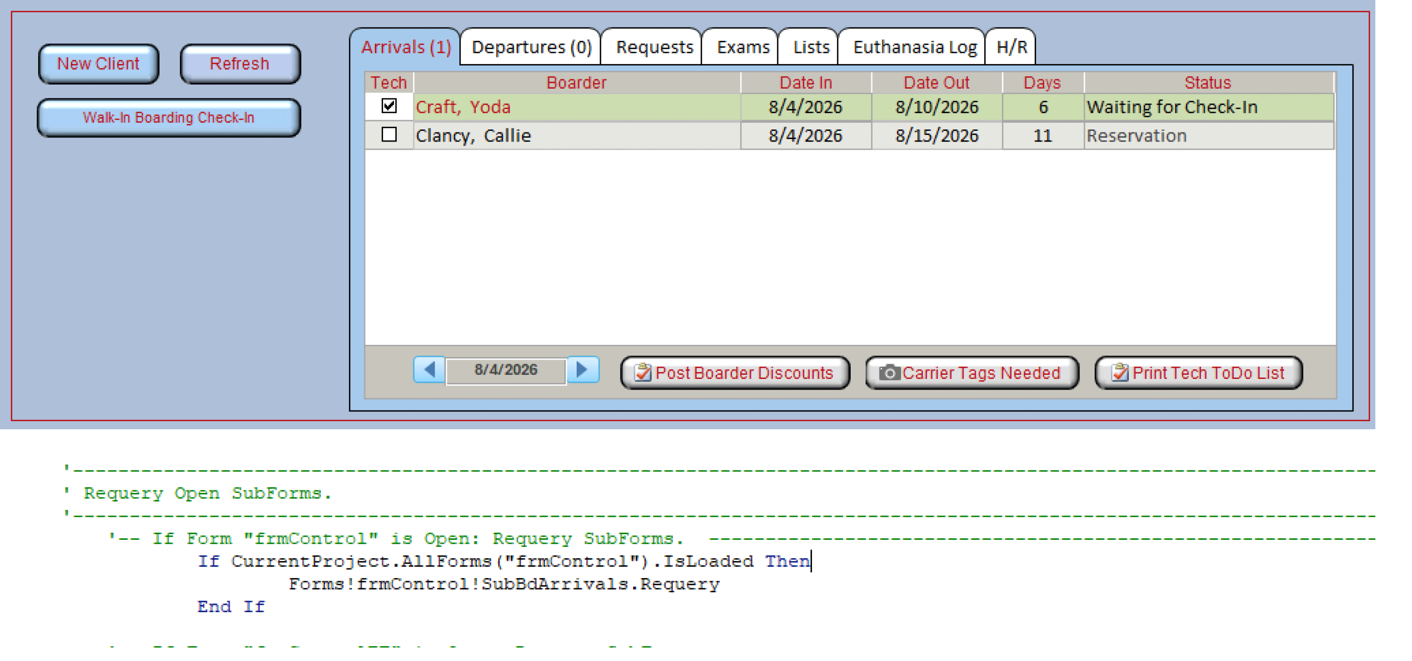Viewport: 1412px width, 661px height.
Task: Click the Days column header
Action: (1043, 83)
